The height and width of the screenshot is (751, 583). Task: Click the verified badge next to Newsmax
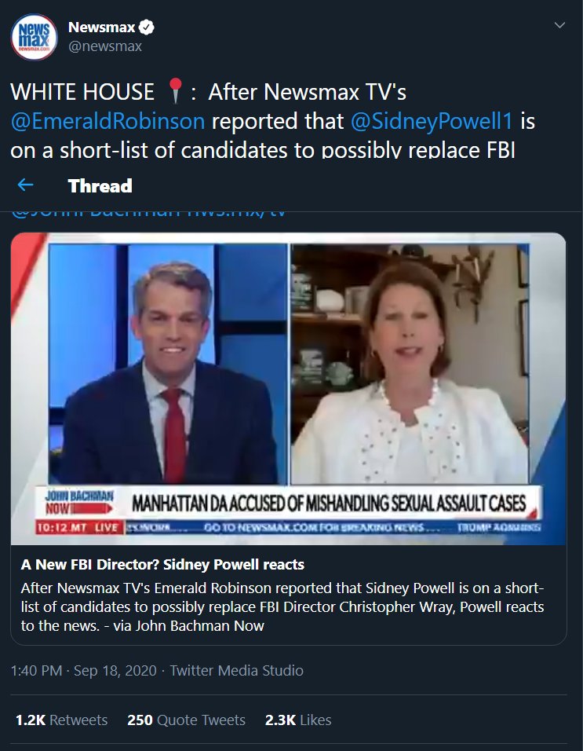147,27
